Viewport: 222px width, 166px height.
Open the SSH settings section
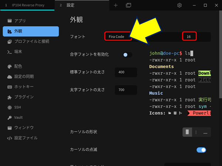(x=31, y=108)
